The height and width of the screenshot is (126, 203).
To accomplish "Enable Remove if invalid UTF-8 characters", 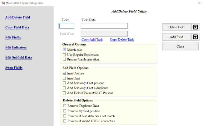I will pyautogui.click(x=65, y=121).
